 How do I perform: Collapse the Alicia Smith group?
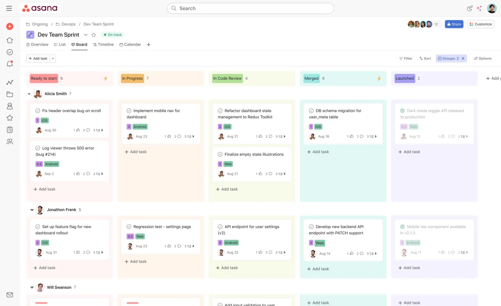pos(29,94)
